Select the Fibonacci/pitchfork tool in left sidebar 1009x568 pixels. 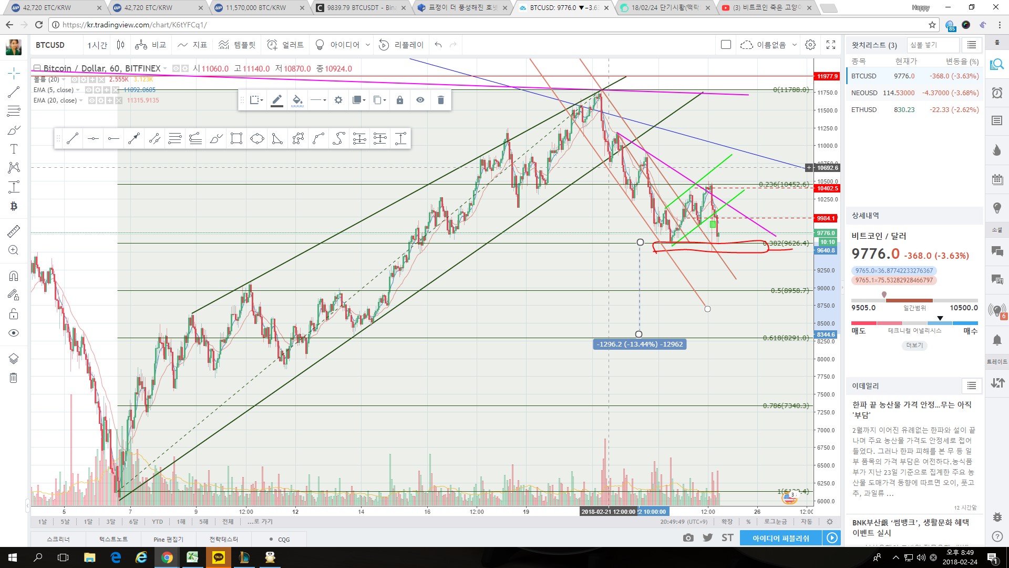[x=14, y=110]
